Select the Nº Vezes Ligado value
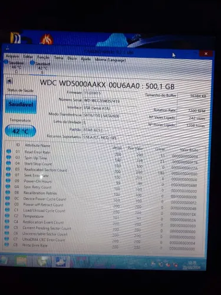This screenshot has width=221, height=295. point(191,118)
